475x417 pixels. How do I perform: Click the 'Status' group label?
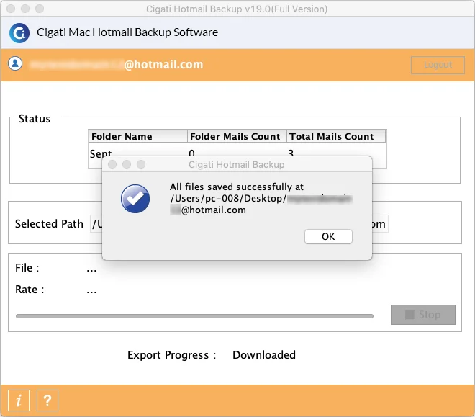(35, 119)
